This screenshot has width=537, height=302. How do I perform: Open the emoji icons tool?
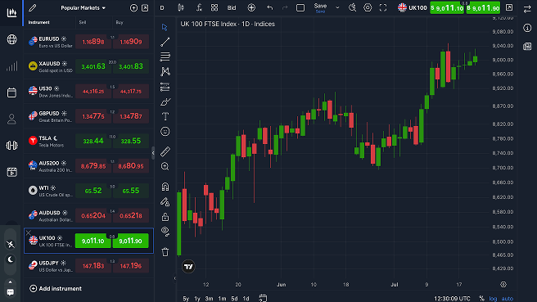point(165,132)
